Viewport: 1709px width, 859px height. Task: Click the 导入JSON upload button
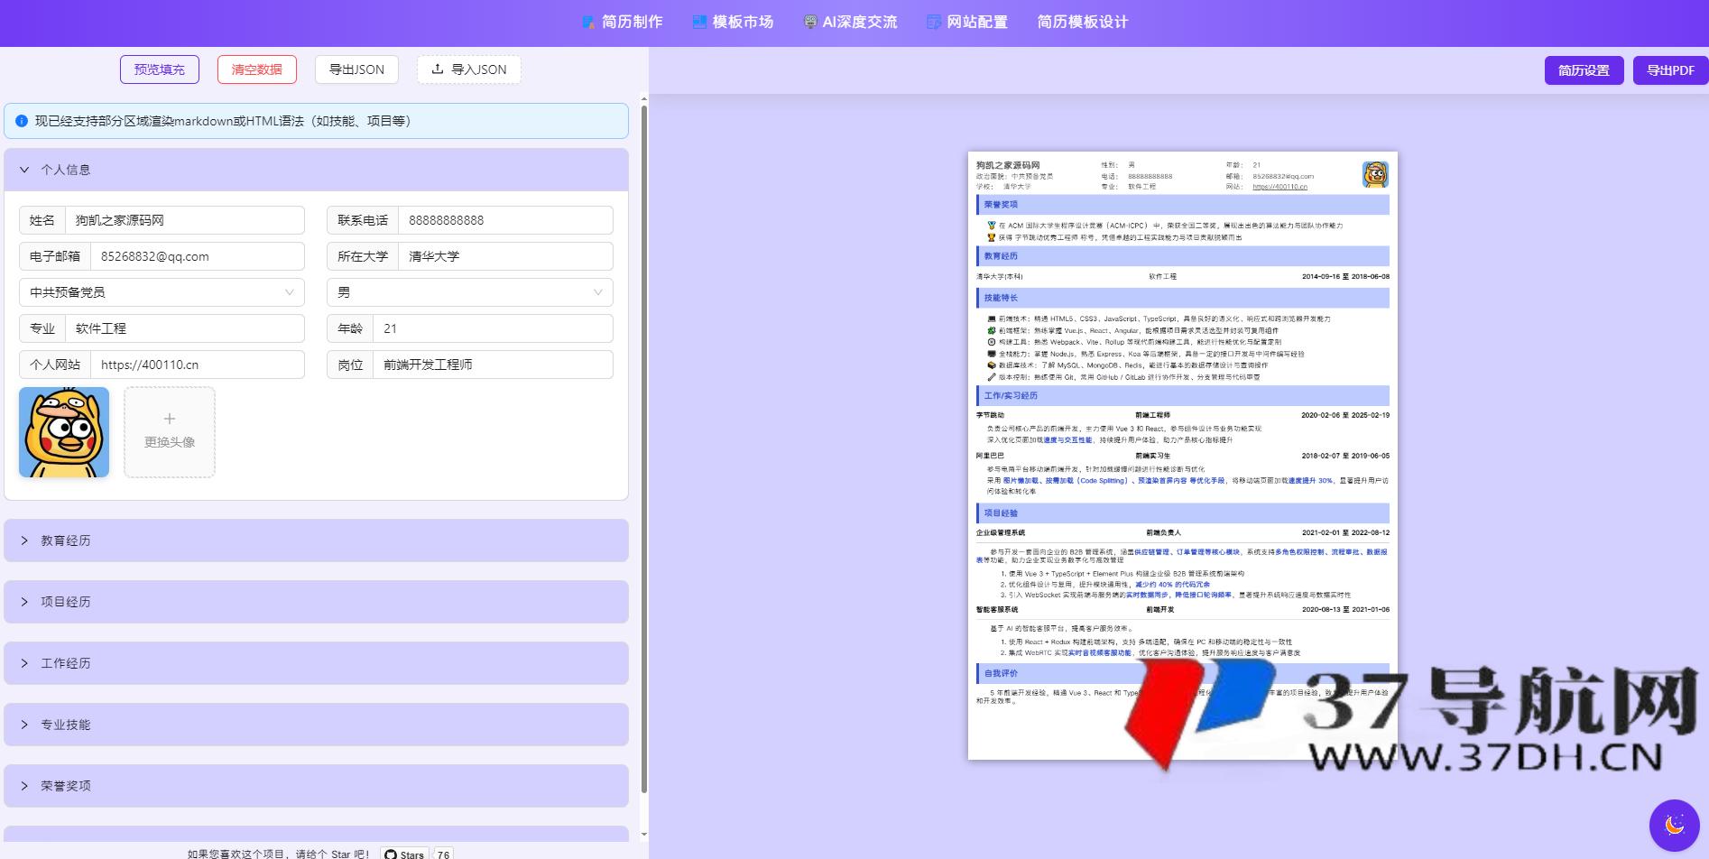click(x=468, y=69)
